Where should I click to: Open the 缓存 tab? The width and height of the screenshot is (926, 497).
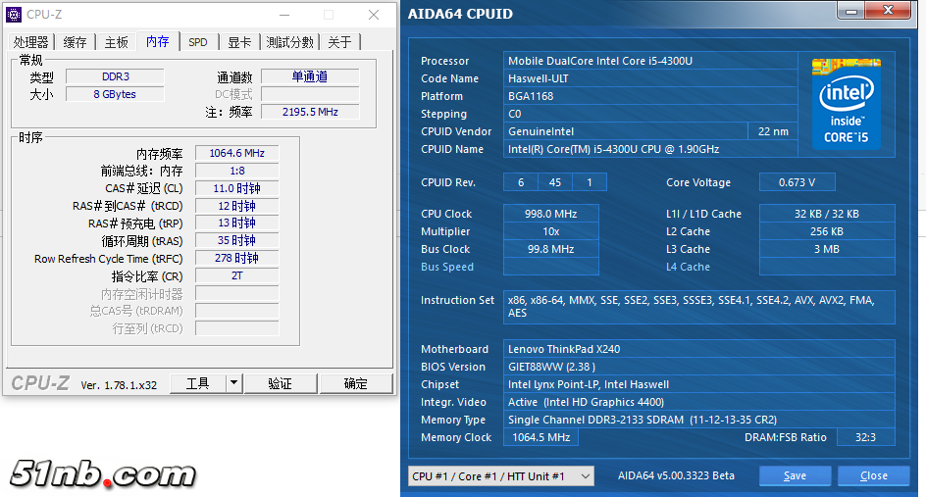click(76, 42)
